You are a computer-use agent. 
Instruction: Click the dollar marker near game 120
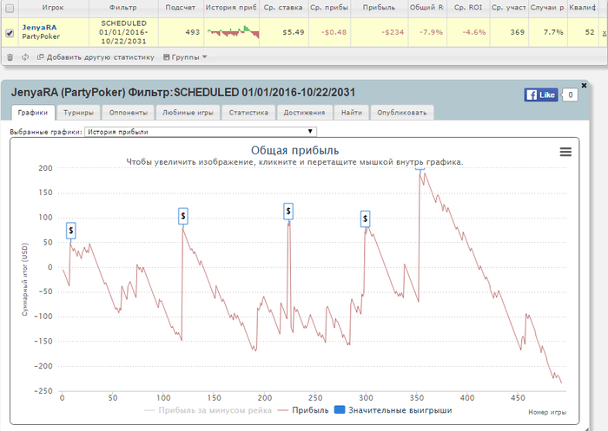pos(183,216)
